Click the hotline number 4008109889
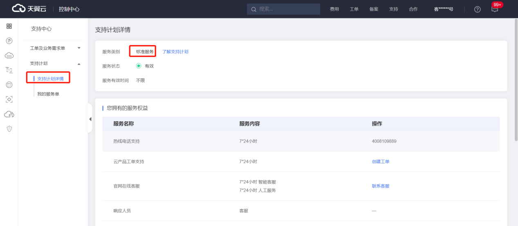 (x=384, y=141)
